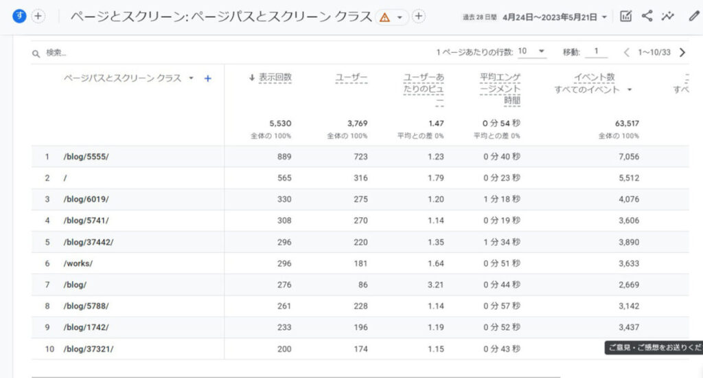
Task: Expand the date range selector
Action: 555,16
